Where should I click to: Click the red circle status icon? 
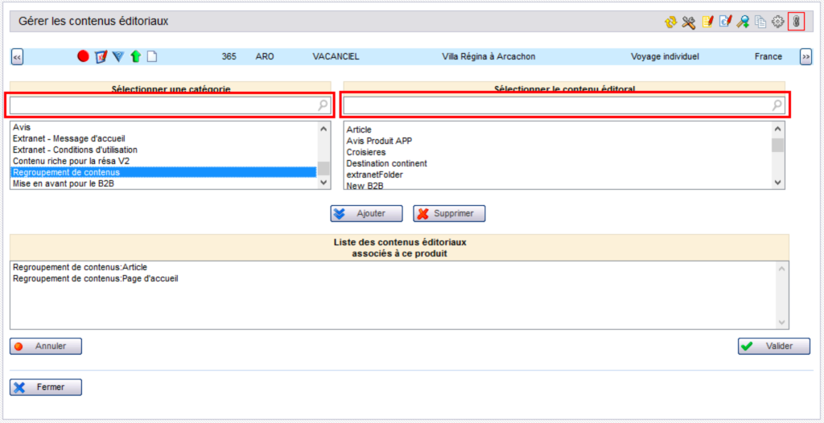click(x=83, y=56)
